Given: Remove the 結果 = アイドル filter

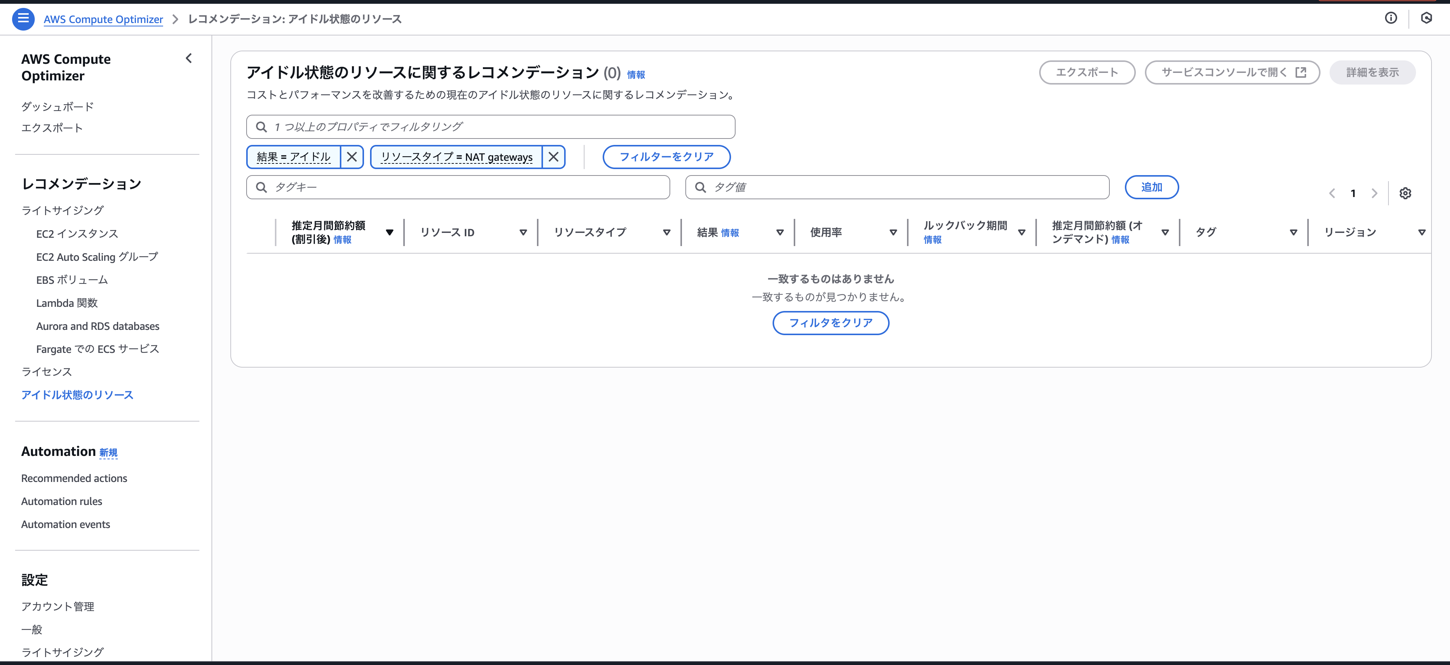Looking at the screenshot, I should click(x=352, y=157).
